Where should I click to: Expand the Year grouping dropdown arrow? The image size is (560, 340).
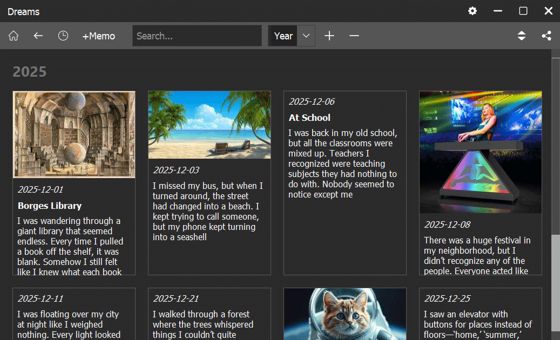[x=306, y=36]
